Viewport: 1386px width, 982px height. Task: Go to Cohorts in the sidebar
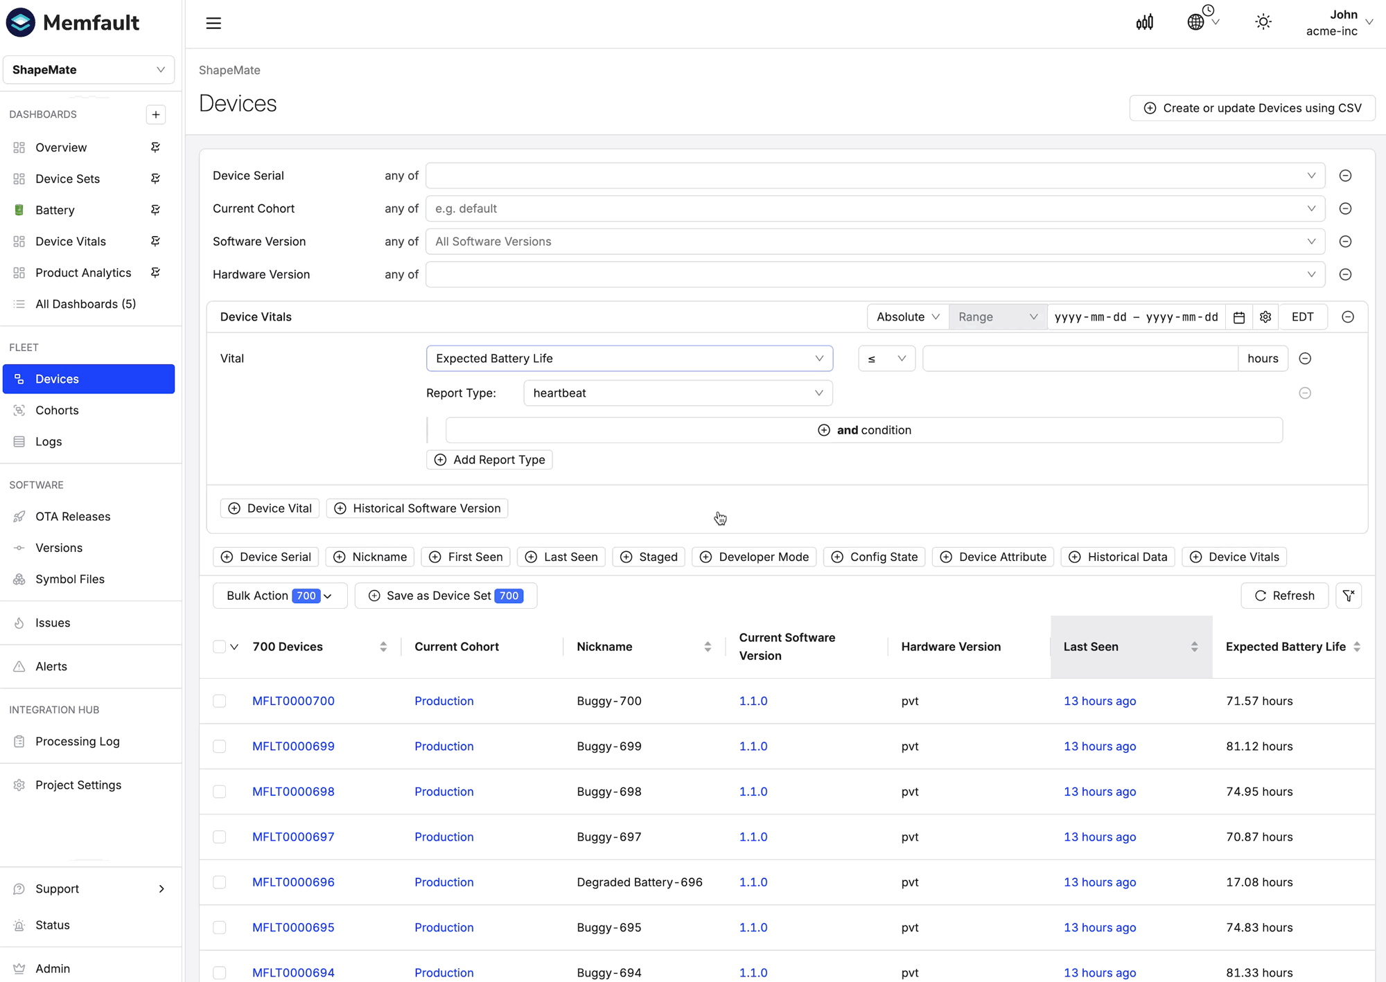(57, 410)
